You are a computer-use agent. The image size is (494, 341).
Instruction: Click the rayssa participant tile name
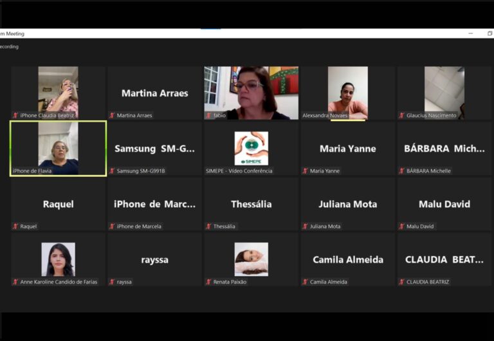154,260
